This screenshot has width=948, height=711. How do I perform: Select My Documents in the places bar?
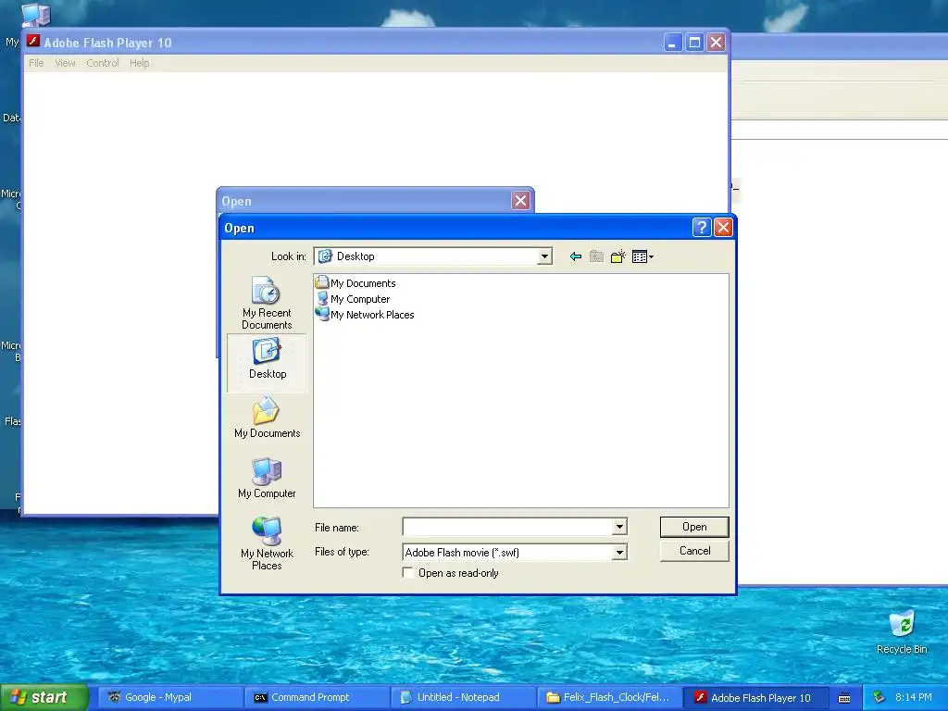(x=268, y=418)
